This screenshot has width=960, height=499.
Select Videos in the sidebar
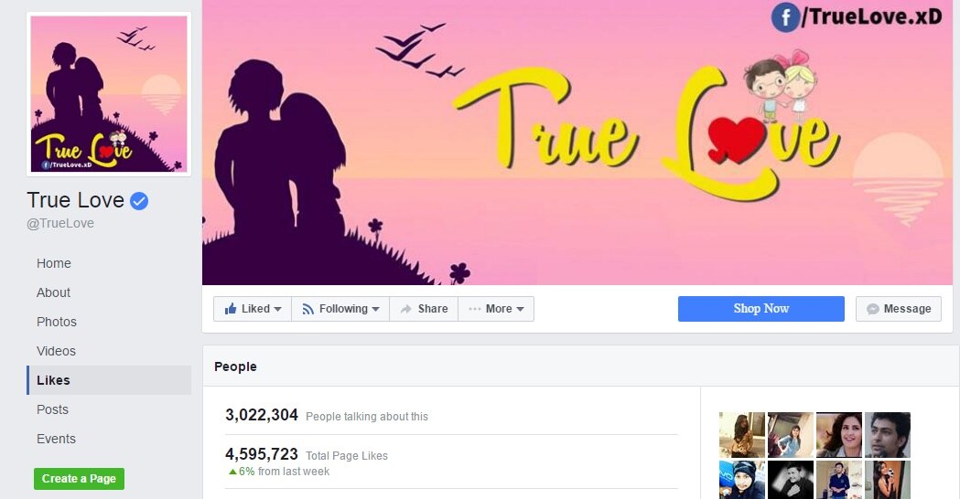[x=57, y=352]
